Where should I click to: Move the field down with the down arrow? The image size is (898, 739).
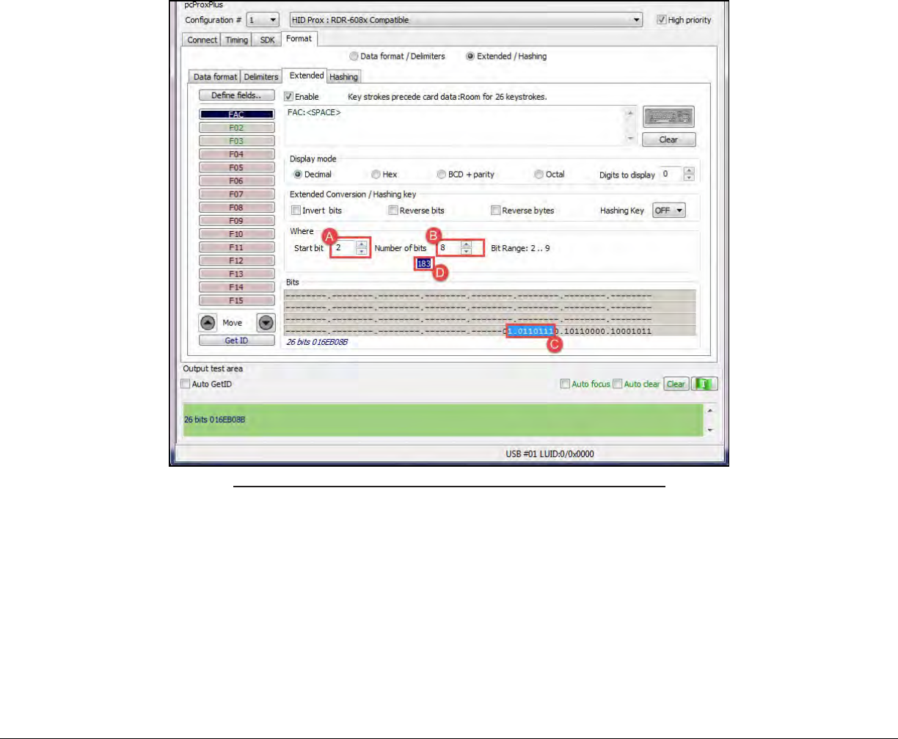point(266,322)
